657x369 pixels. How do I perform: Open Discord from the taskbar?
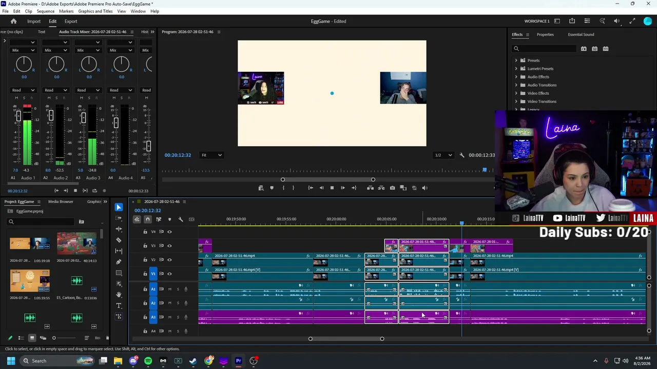tap(133, 361)
